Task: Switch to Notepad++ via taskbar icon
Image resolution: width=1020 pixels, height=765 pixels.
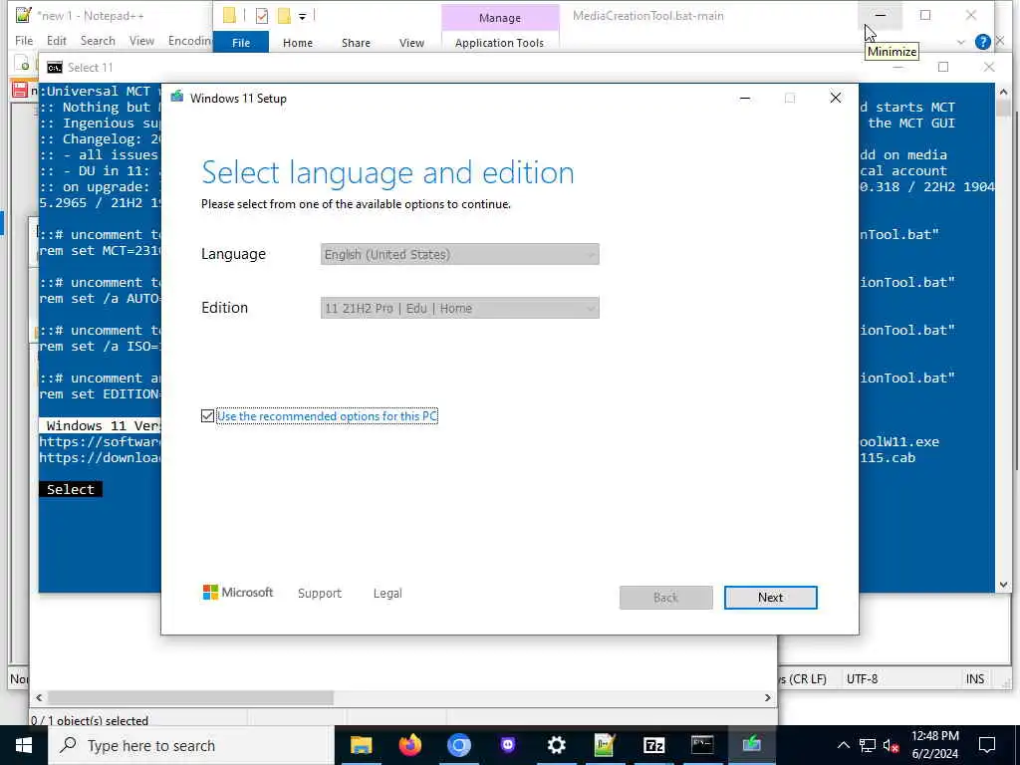Action: (x=605, y=745)
